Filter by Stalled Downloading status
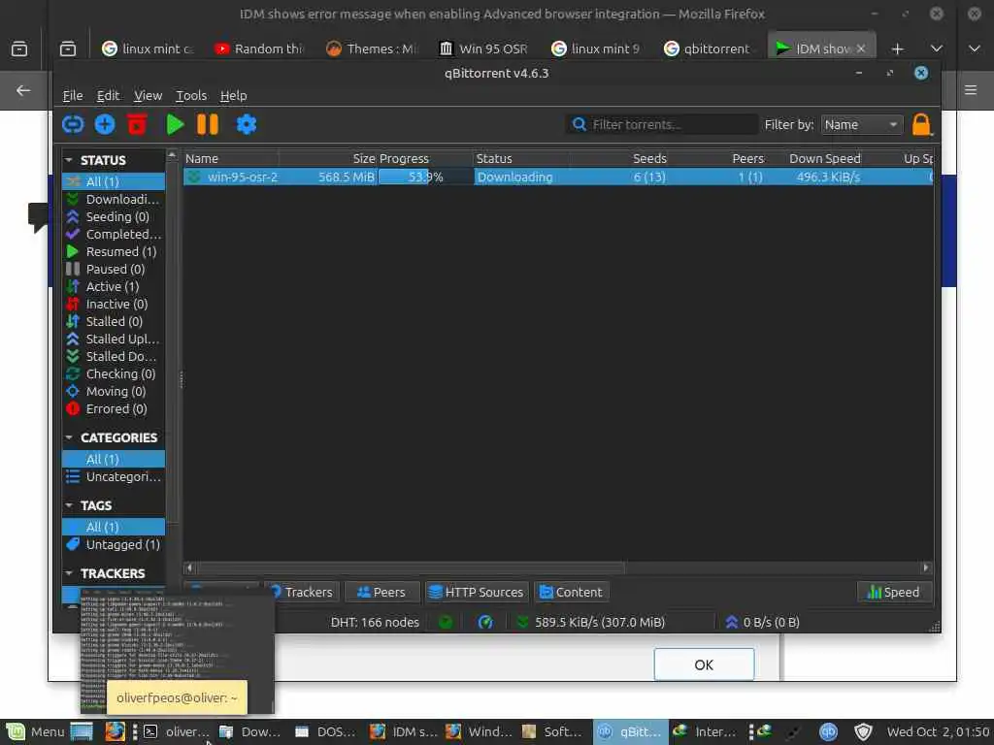Image resolution: width=994 pixels, height=745 pixels. coord(114,356)
